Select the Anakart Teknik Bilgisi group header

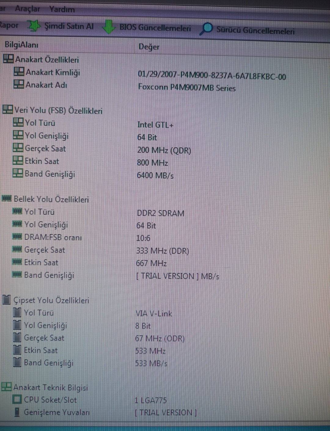tap(45, 387)
